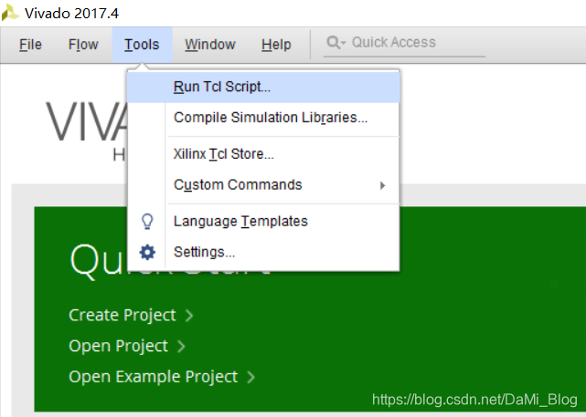The image size is (586, 417).
Task: Click the Open Project link
Action: (x=119, y=346)
